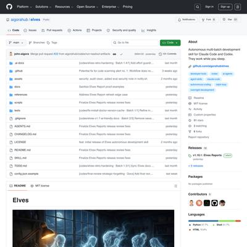Open the CHANGELOG.md file
247x247 pixels.
point(25,135)
